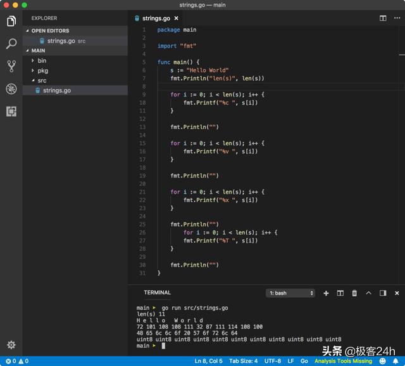Add a new terminal with plus icon

[326, 293]
